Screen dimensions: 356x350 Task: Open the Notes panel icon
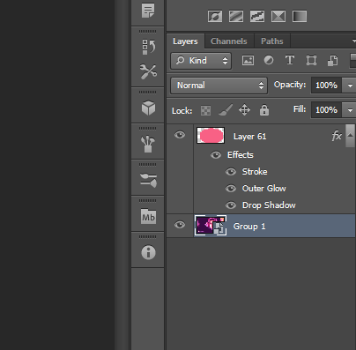click(148, 11)
